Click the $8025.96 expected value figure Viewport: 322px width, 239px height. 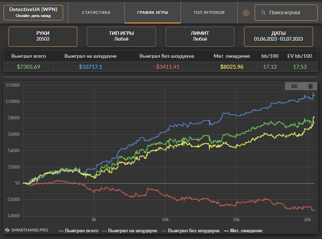click(x=232, y=67)
